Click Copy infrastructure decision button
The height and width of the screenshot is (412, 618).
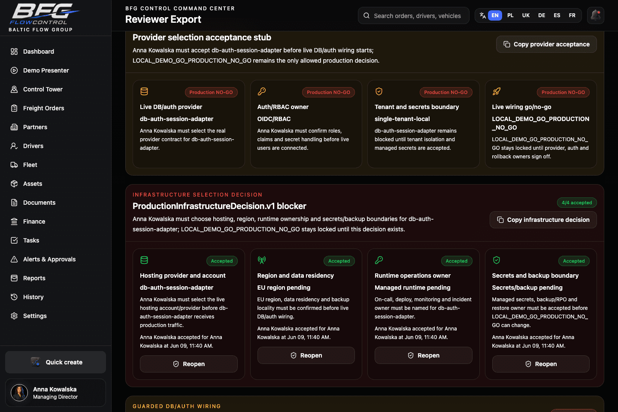[x=543, y=220]
